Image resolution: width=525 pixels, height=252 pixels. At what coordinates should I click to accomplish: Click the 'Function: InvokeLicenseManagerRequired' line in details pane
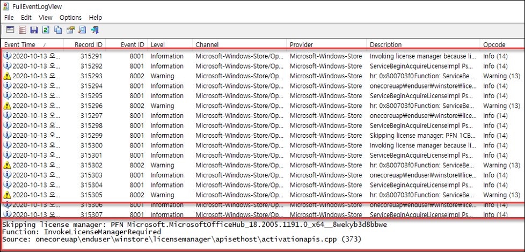coord(82,232)
